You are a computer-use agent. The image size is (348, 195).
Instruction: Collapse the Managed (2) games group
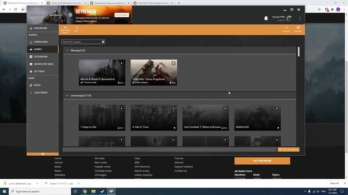(x=67, y=50)
